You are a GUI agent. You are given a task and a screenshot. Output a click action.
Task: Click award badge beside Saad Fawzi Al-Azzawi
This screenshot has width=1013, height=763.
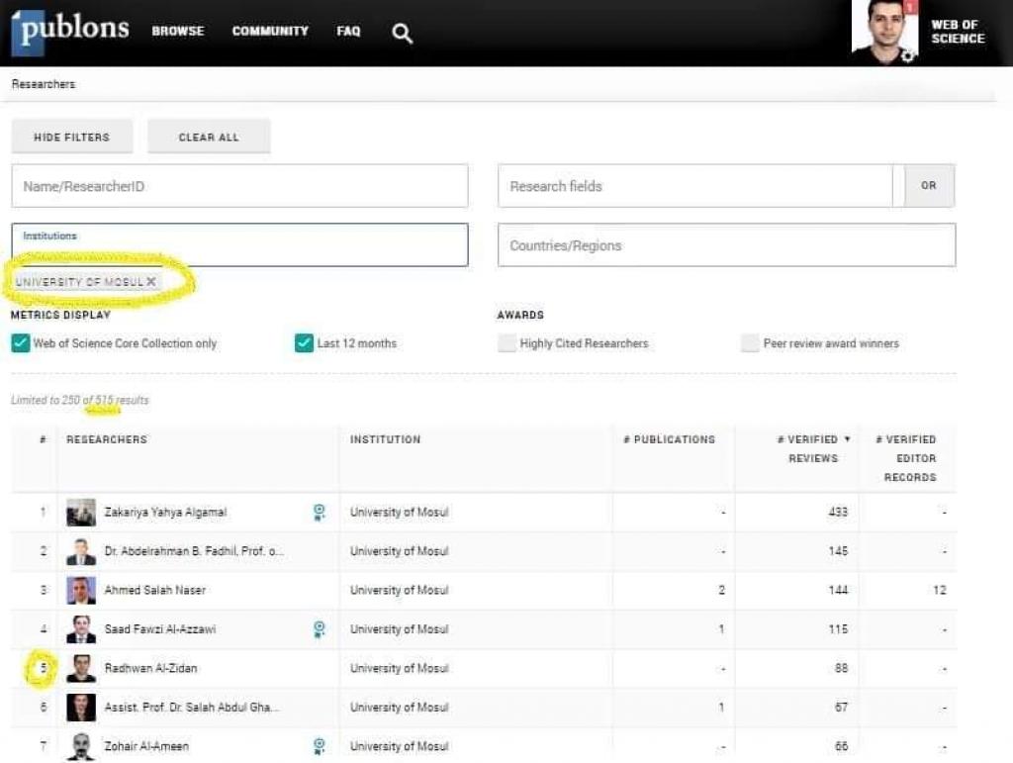click(319, 628)
